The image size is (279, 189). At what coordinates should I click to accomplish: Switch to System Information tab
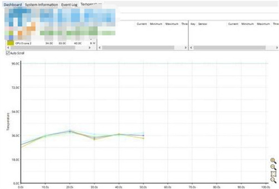click(x=41, y=5)
